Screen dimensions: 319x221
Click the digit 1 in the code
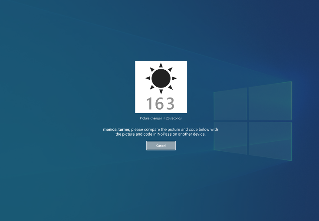[149, 104]
